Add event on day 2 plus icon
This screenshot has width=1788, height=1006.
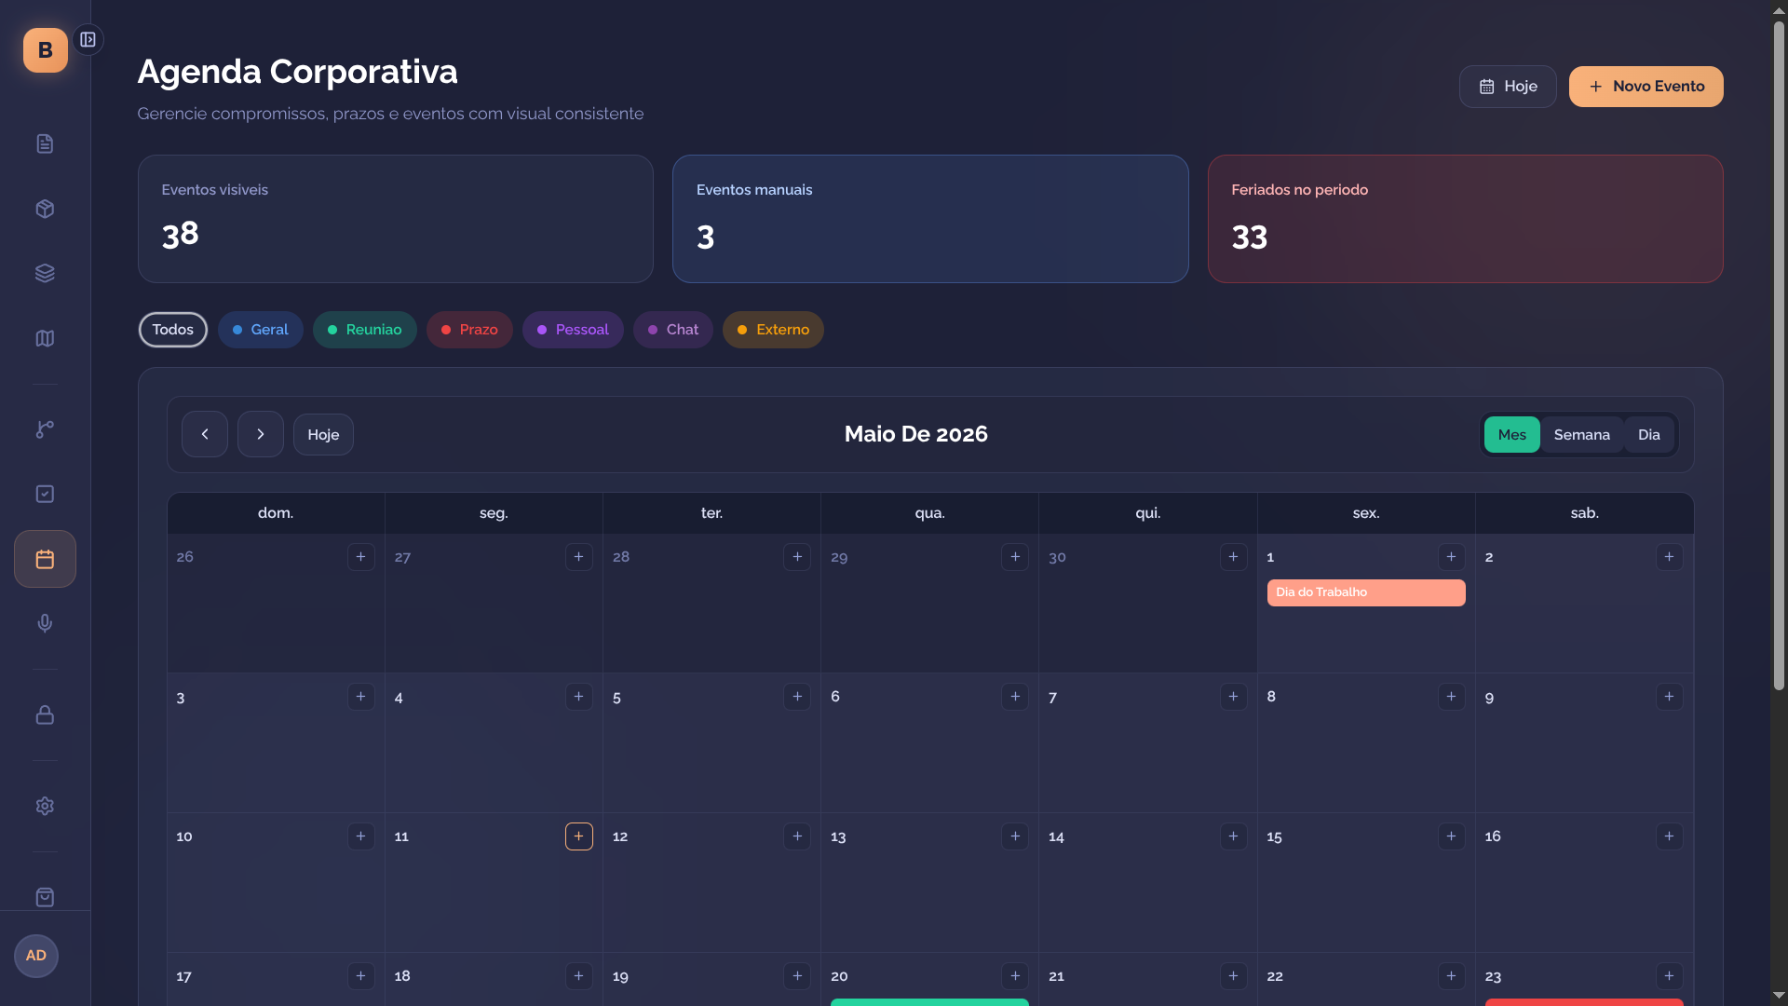pos(1669,557)
